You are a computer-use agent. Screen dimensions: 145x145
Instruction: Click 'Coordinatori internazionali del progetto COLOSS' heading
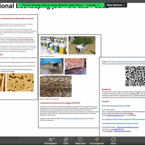120,123
